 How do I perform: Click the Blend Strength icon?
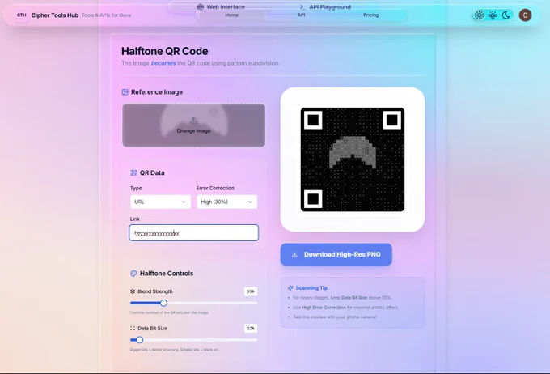[133, 291]
